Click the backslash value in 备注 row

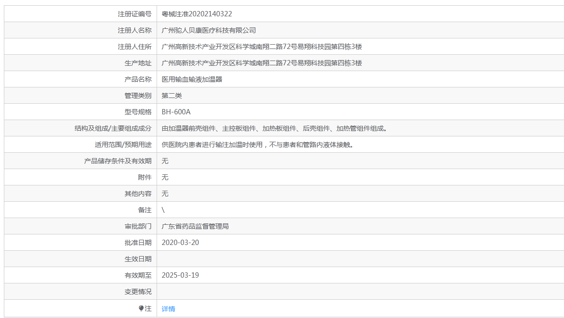coord(163,210)
